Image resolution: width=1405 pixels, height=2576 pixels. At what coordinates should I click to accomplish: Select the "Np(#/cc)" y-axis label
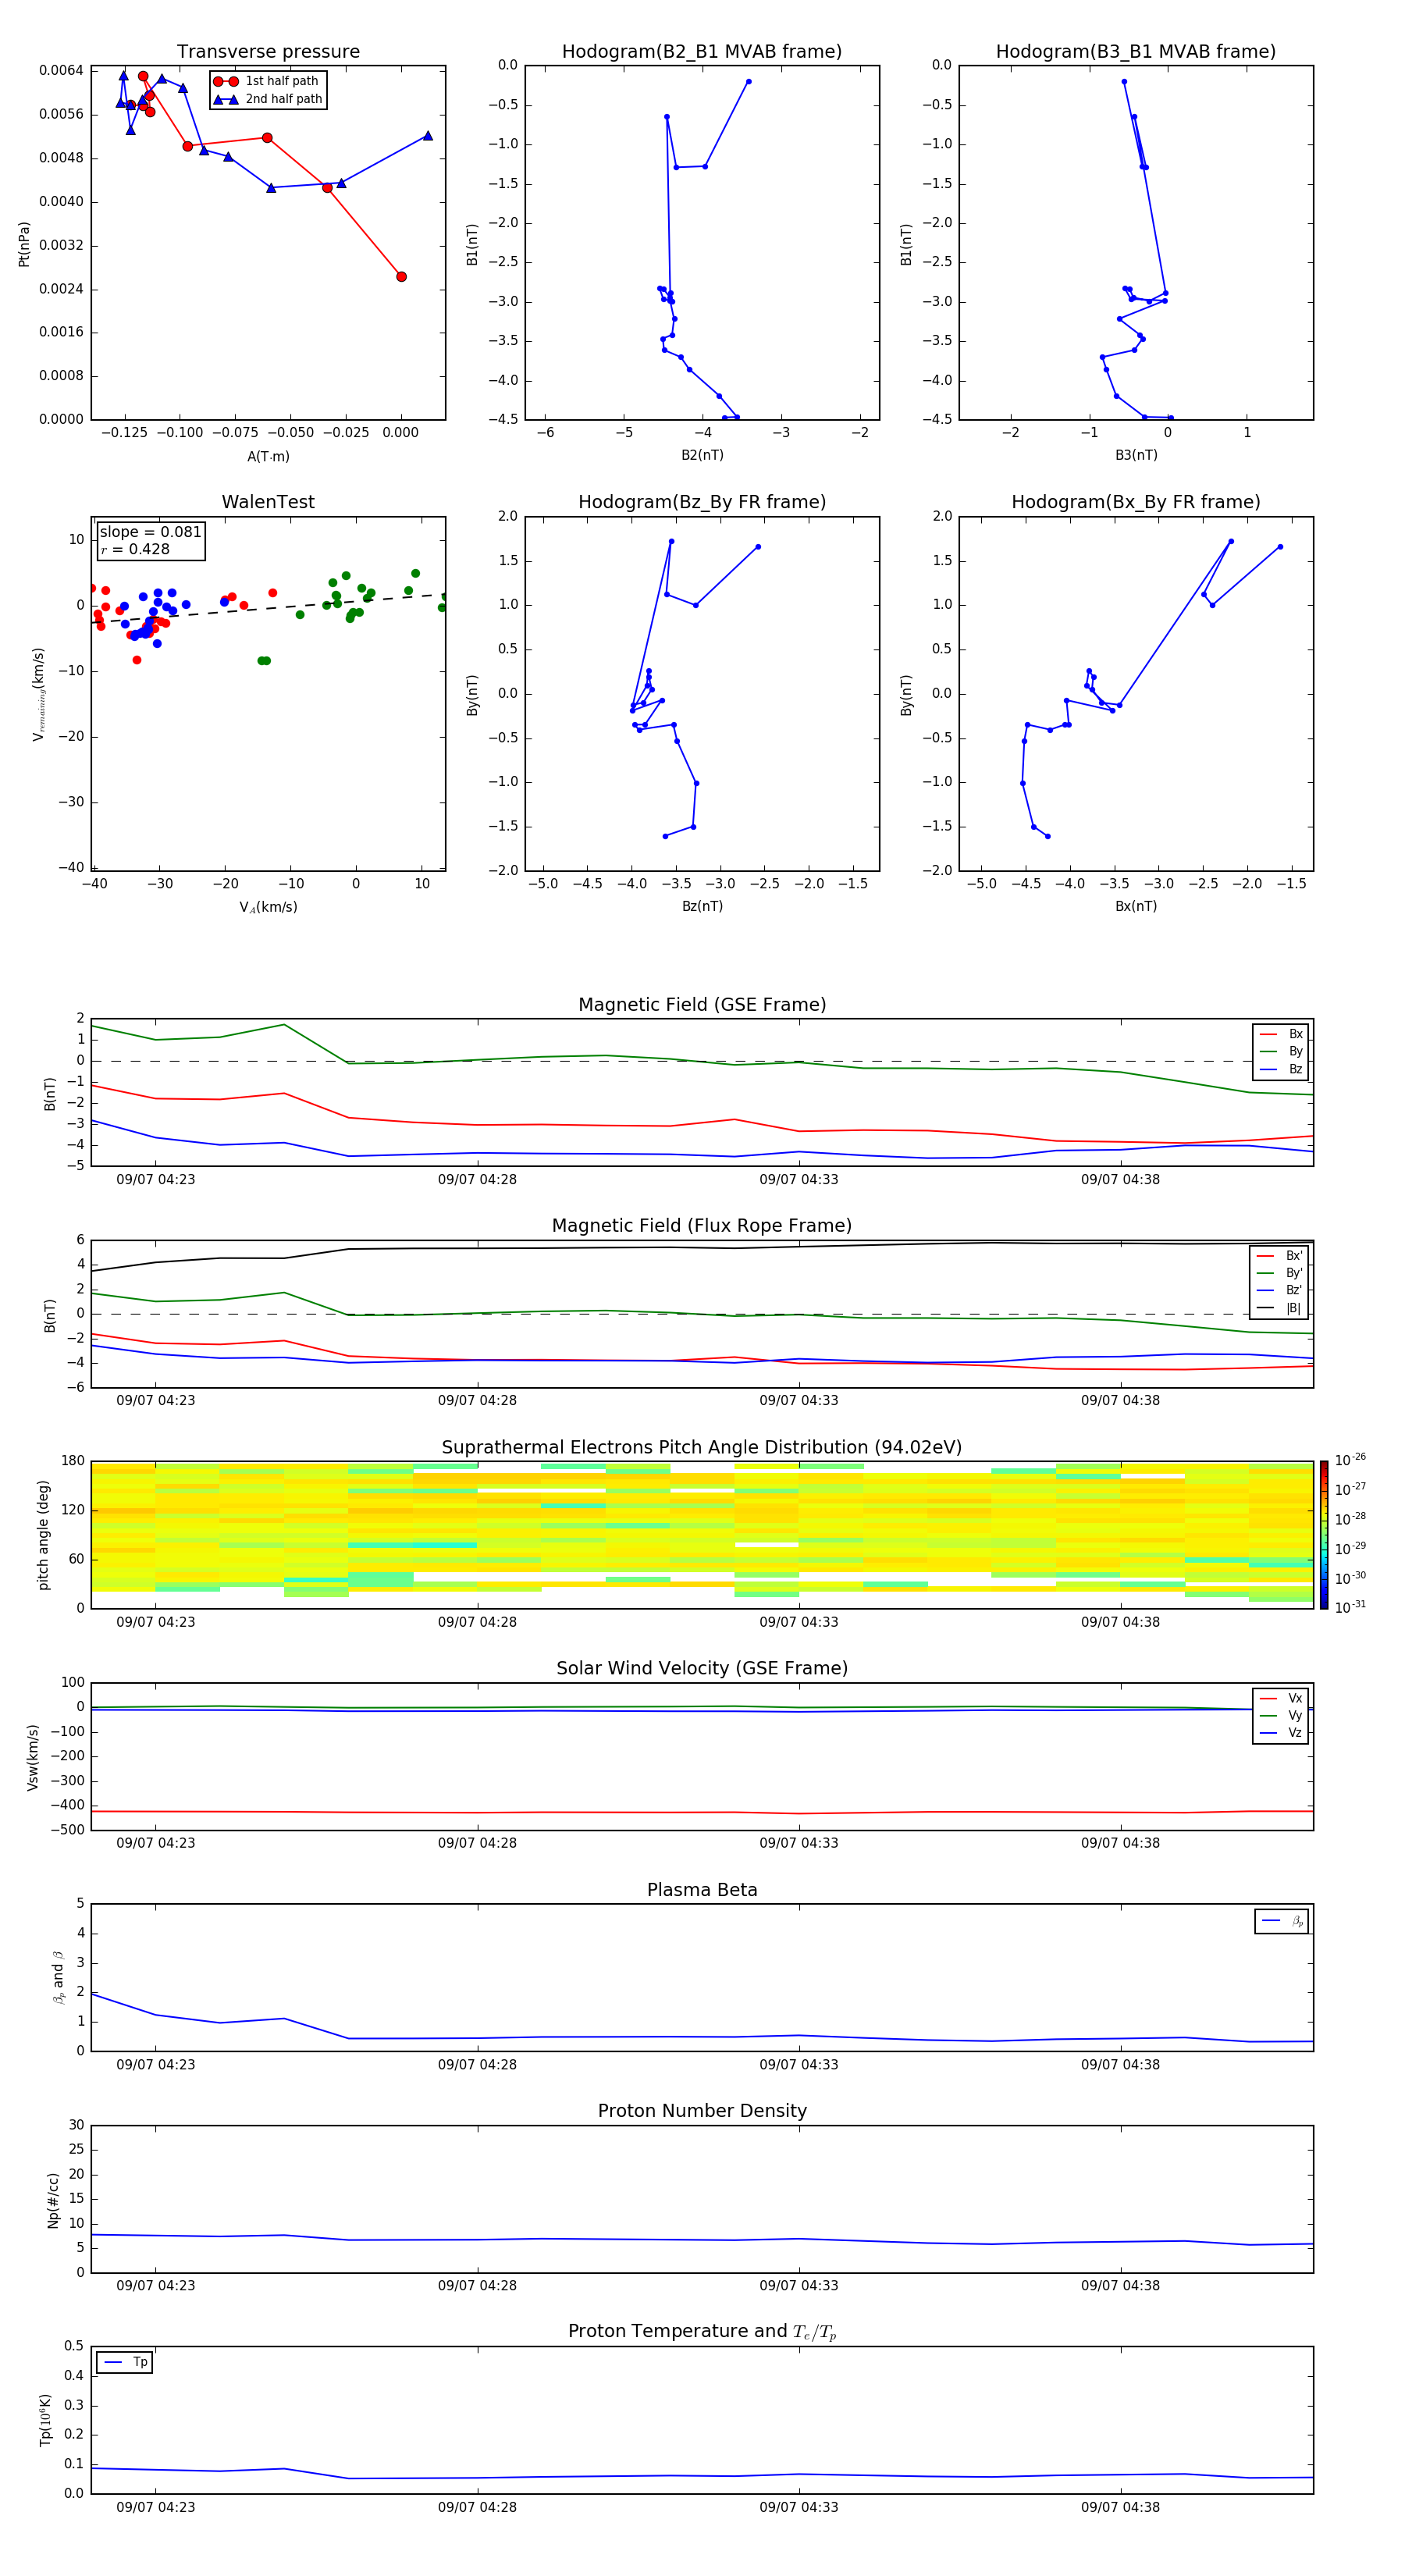pyautogui.click(x=53, y=2200)
